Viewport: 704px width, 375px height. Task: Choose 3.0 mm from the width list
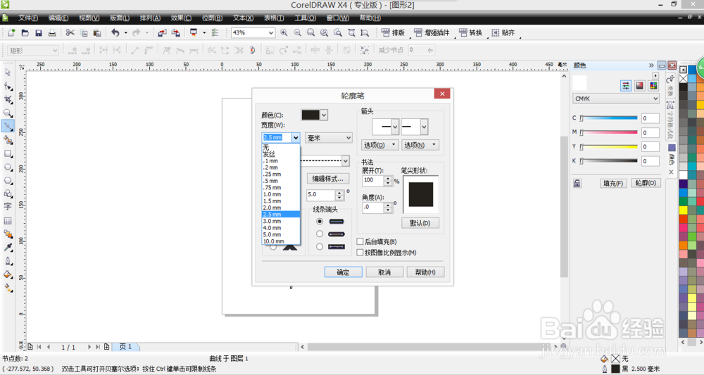pos(281,221)
